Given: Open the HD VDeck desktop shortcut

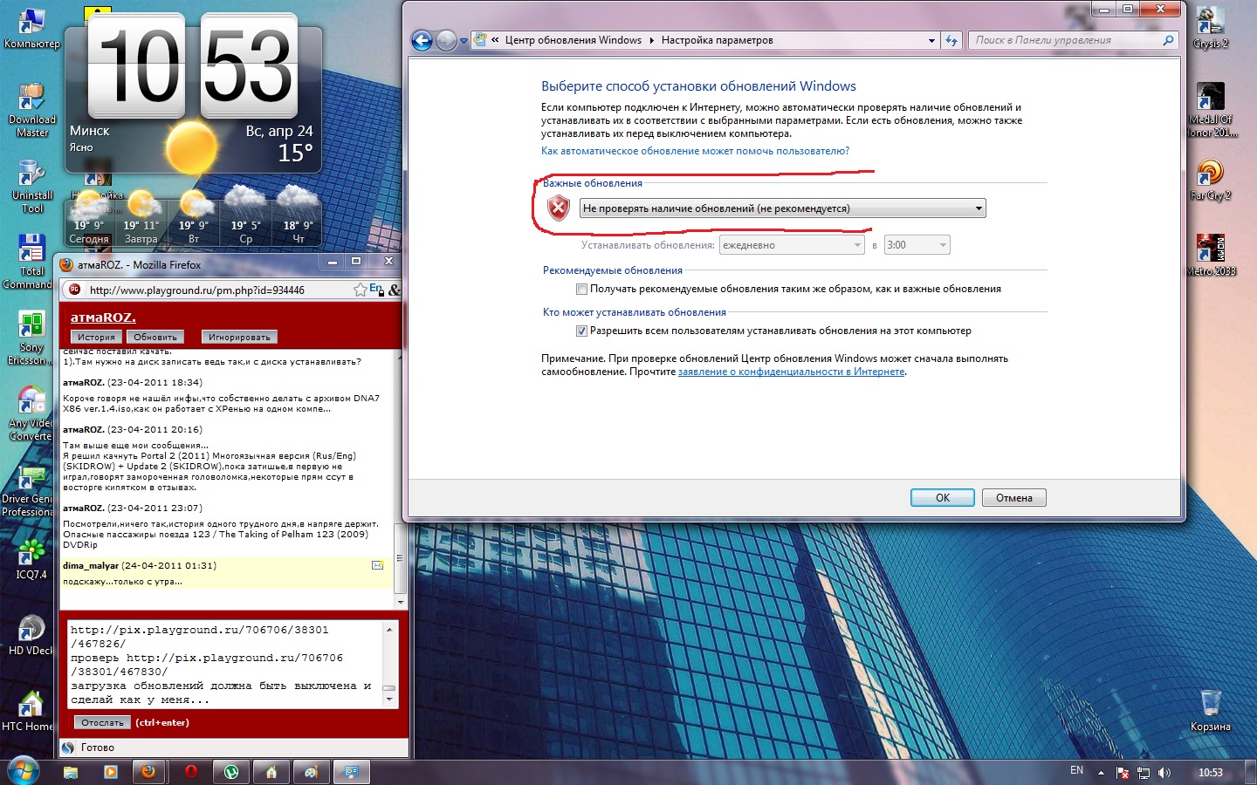Looking at the screenshot, I should [x=31, y=635].
